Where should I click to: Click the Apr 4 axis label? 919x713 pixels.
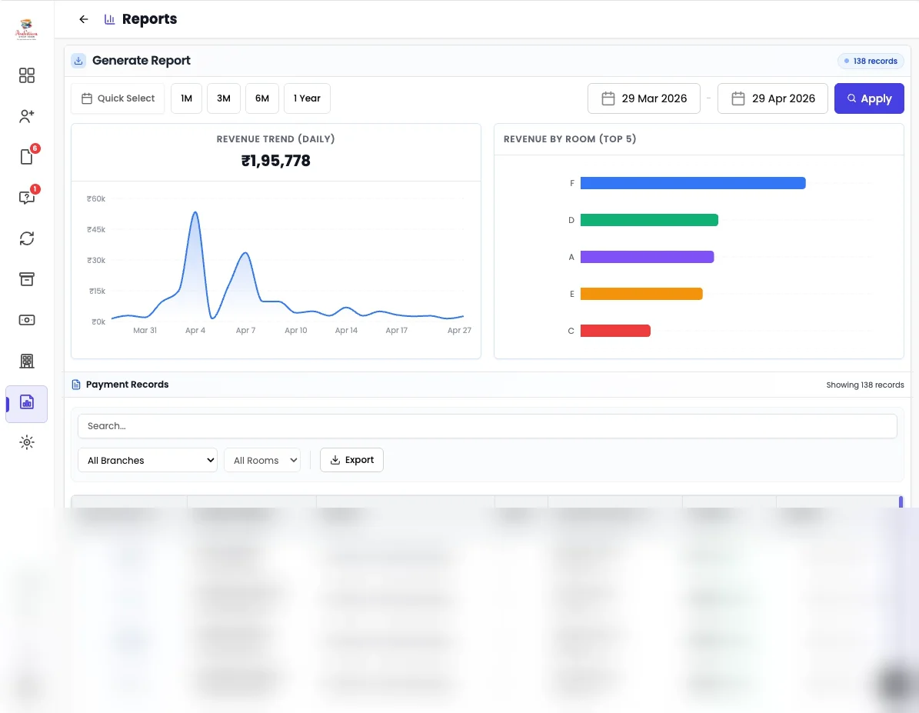coord(195,331)
